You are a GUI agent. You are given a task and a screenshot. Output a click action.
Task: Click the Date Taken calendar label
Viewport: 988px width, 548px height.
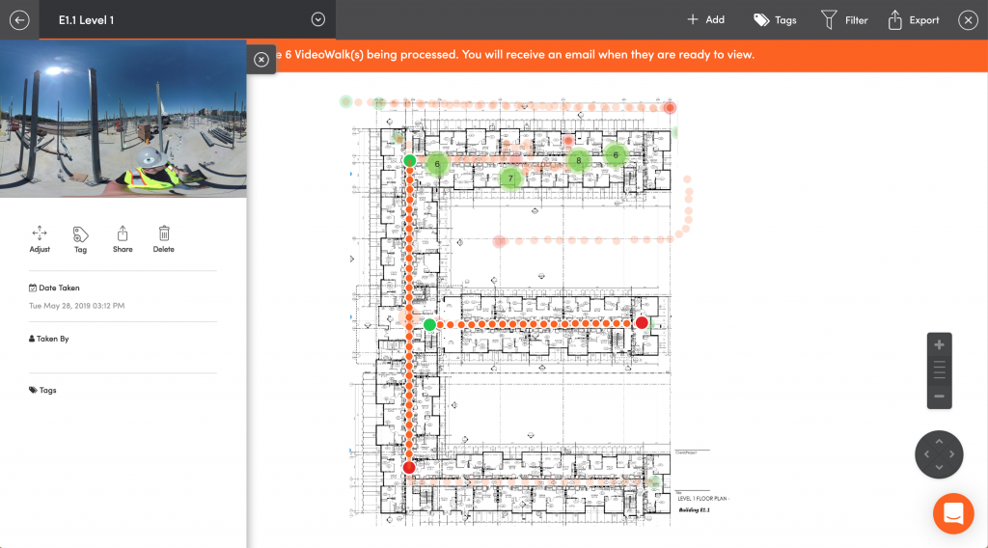[x=54, y=288]
